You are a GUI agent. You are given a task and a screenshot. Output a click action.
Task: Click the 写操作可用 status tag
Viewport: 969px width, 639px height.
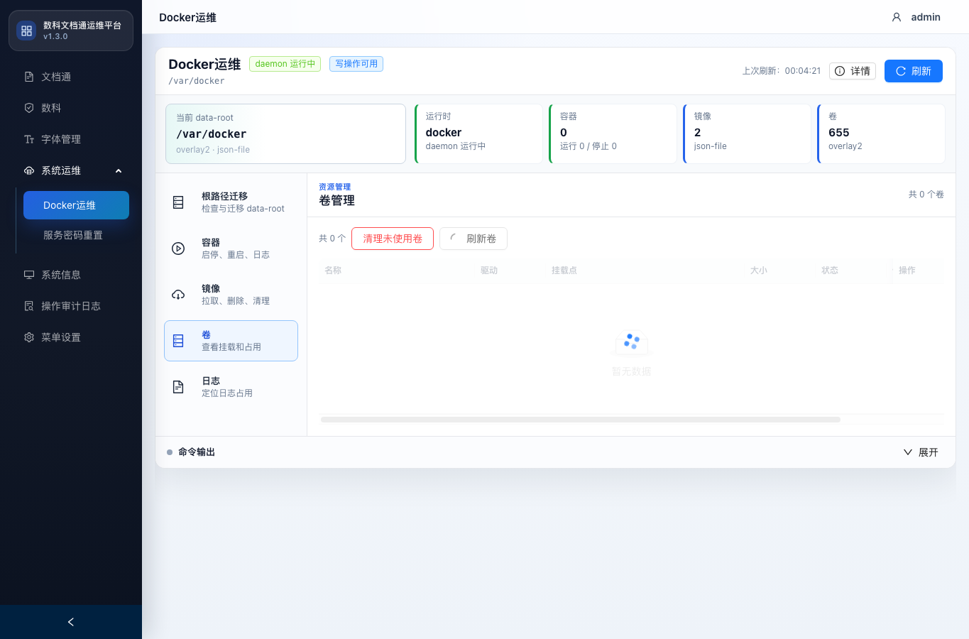pyautogui.click(x=356, y=64)
